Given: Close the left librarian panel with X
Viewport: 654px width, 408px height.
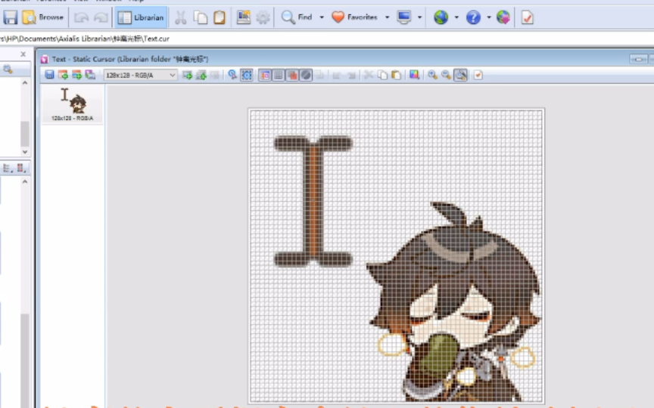Looking at the screenshot, I should pyautogui.click(x=23, y=54).
